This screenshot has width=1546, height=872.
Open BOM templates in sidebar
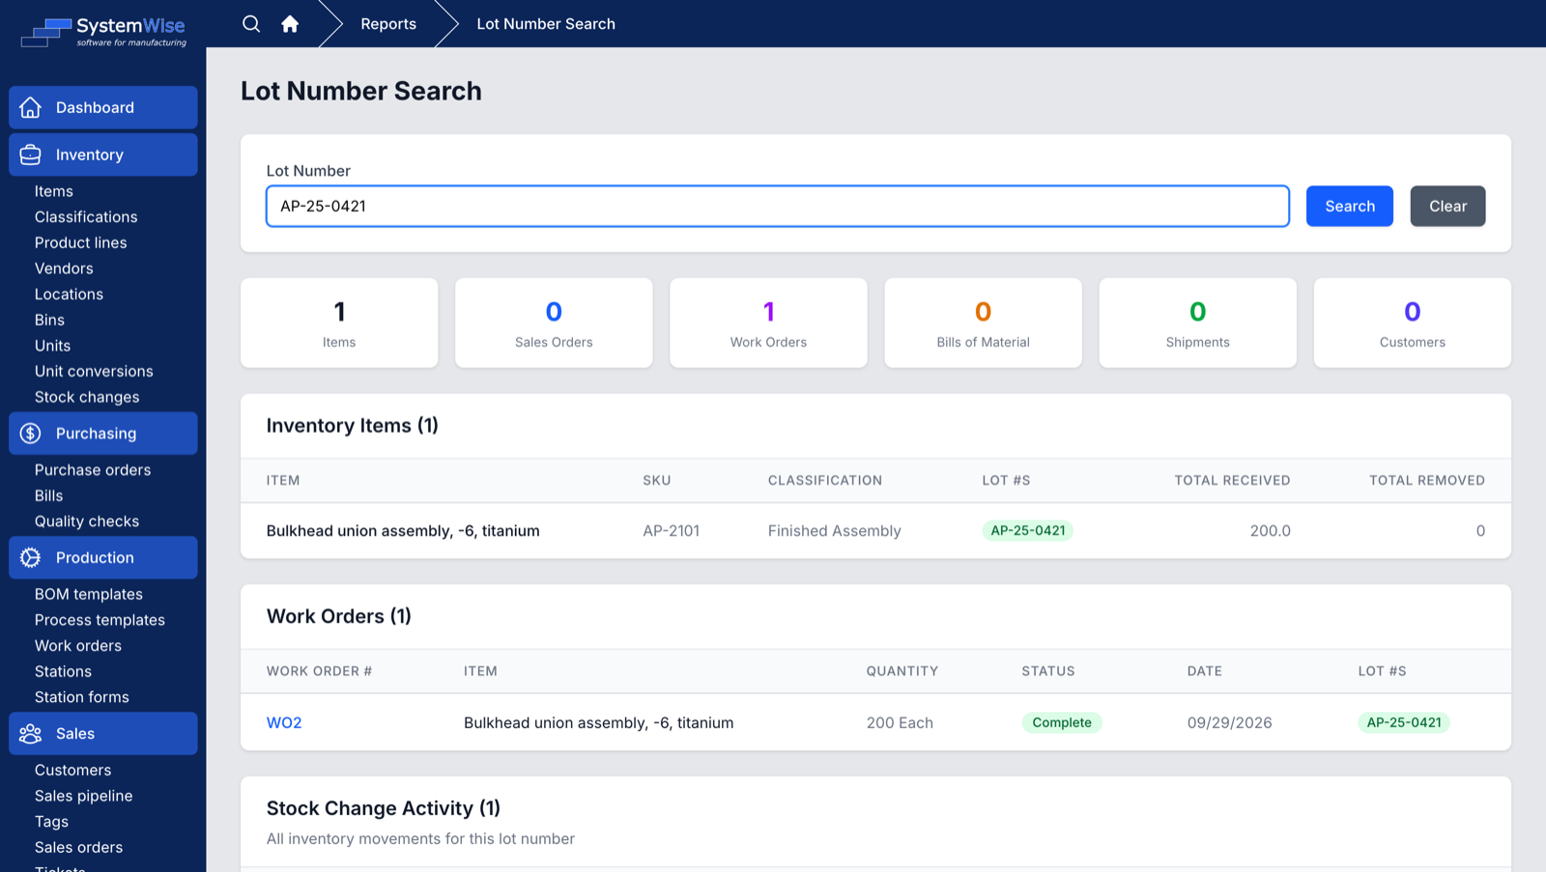point(89,594)
